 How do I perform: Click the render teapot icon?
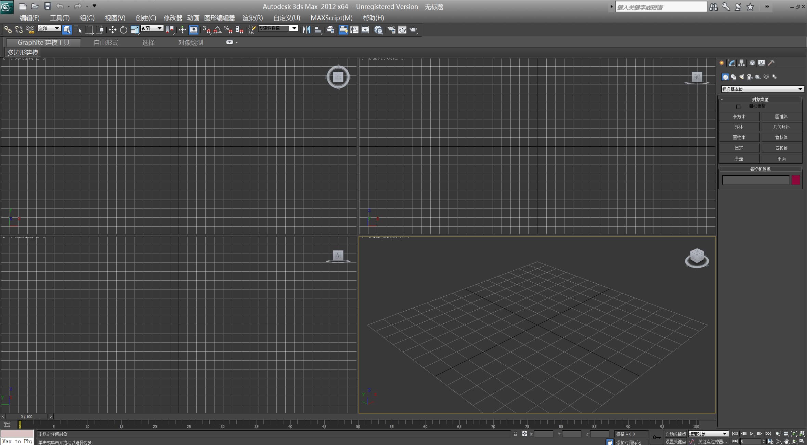[x=414, y=30]
